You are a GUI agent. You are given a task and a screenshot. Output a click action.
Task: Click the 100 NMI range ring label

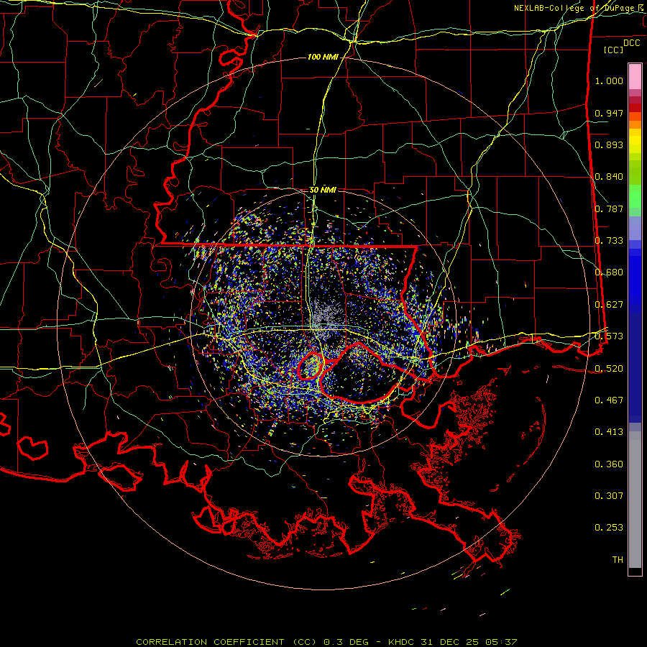click(x=323, y=57)
